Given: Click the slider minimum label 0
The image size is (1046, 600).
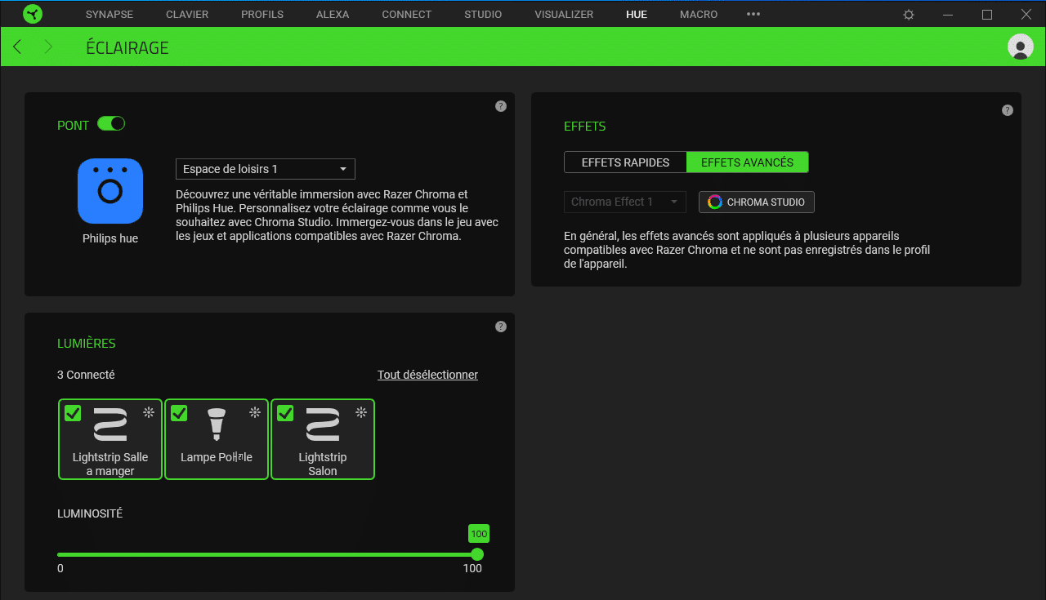Looking at the screenshot, I should (60, 568).
